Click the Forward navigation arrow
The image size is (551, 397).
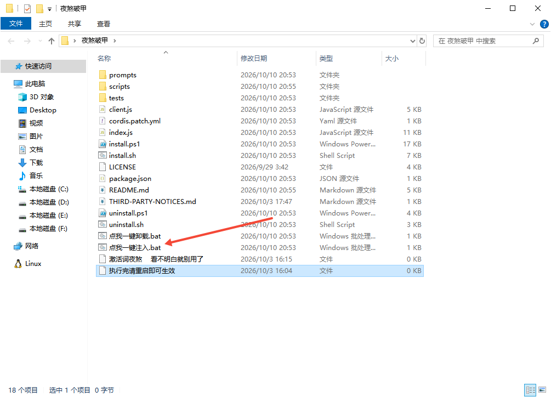(x=27, y=41)
